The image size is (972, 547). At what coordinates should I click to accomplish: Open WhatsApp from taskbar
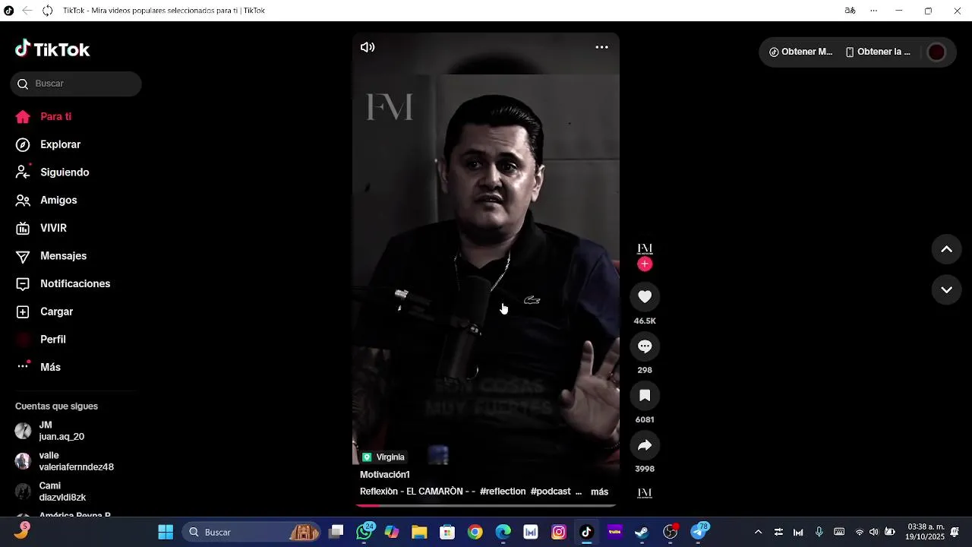[x=365, y=532]
